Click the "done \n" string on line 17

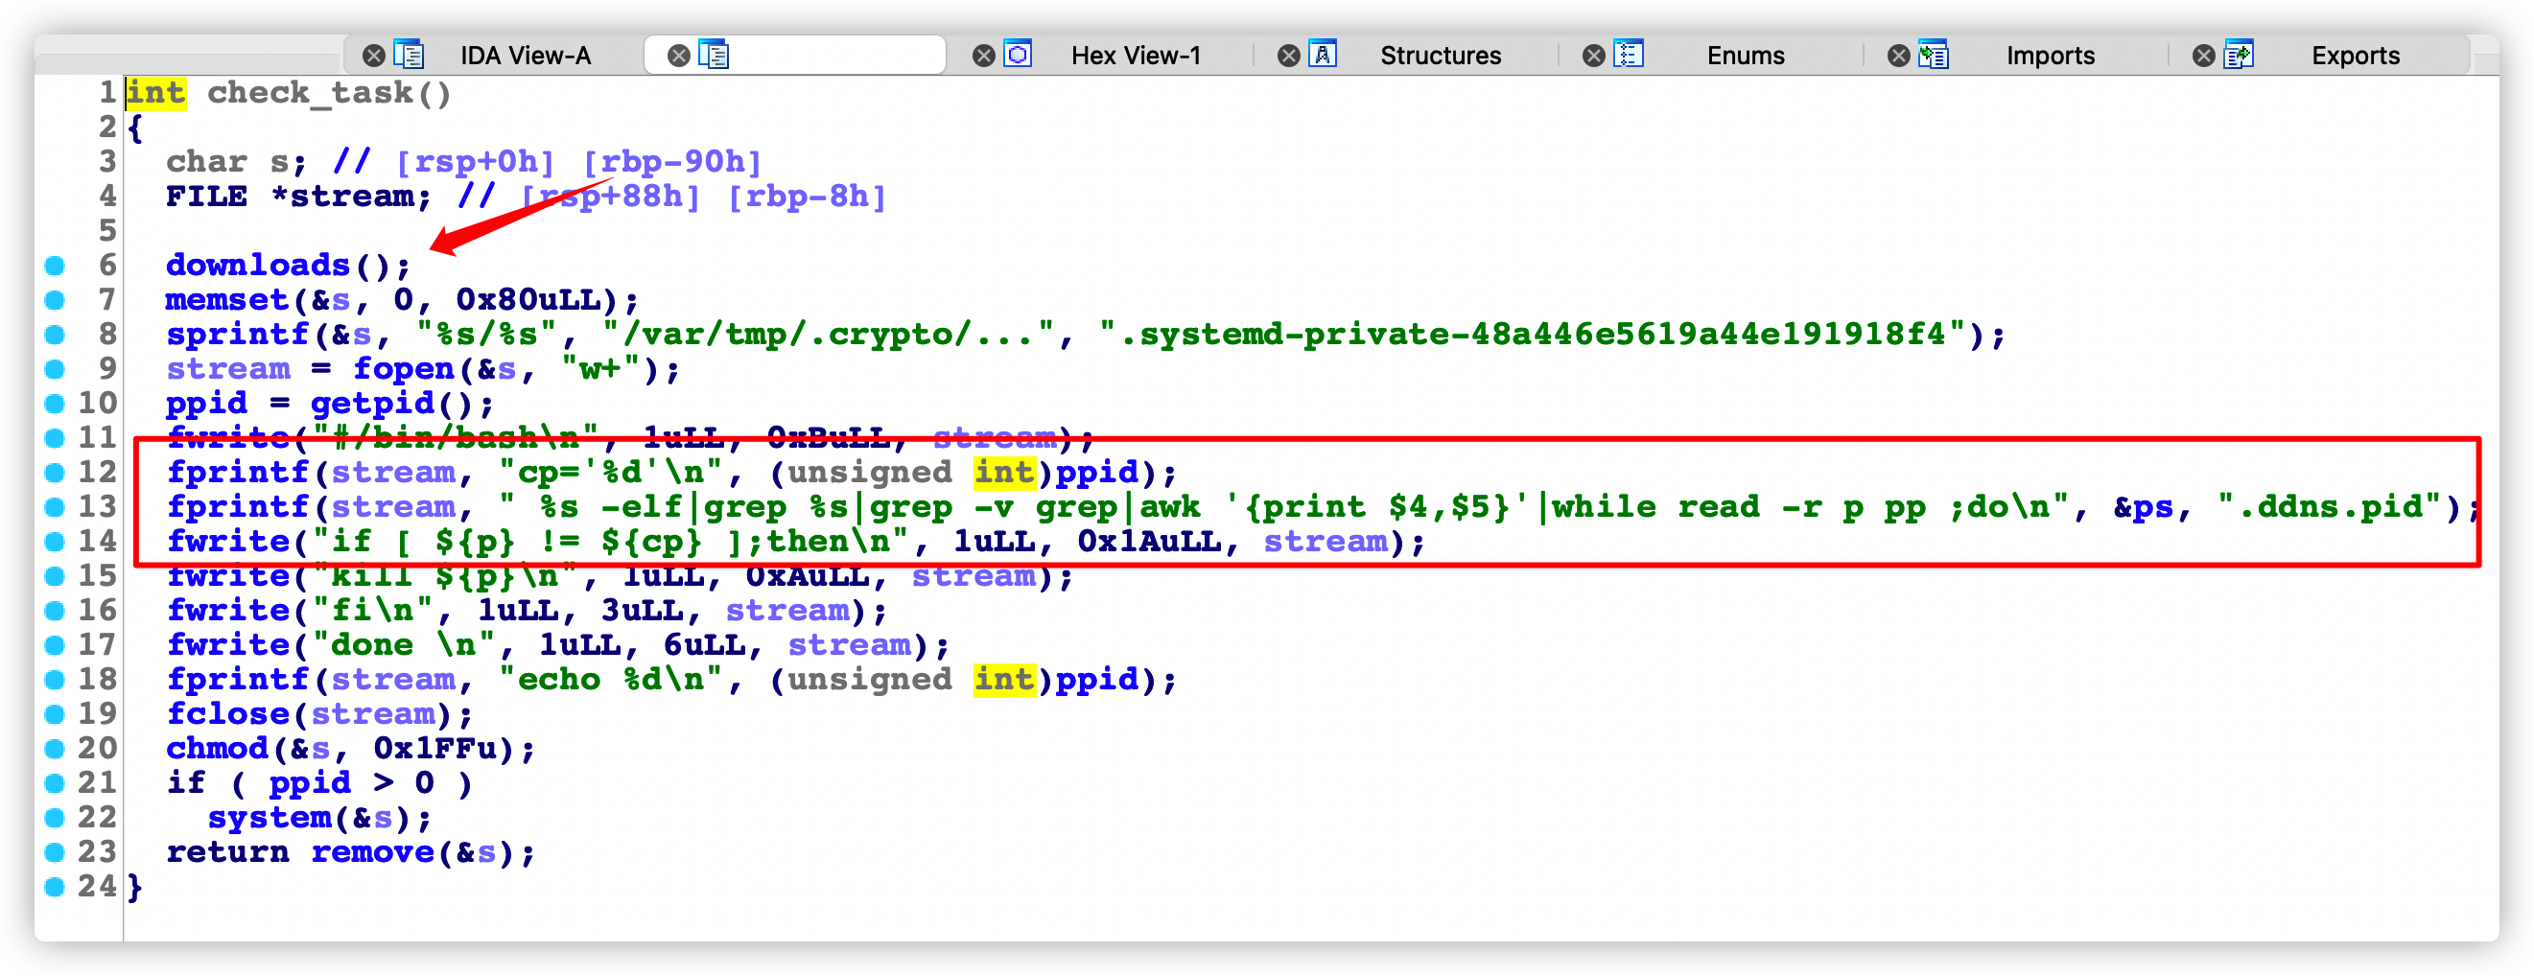404,645
